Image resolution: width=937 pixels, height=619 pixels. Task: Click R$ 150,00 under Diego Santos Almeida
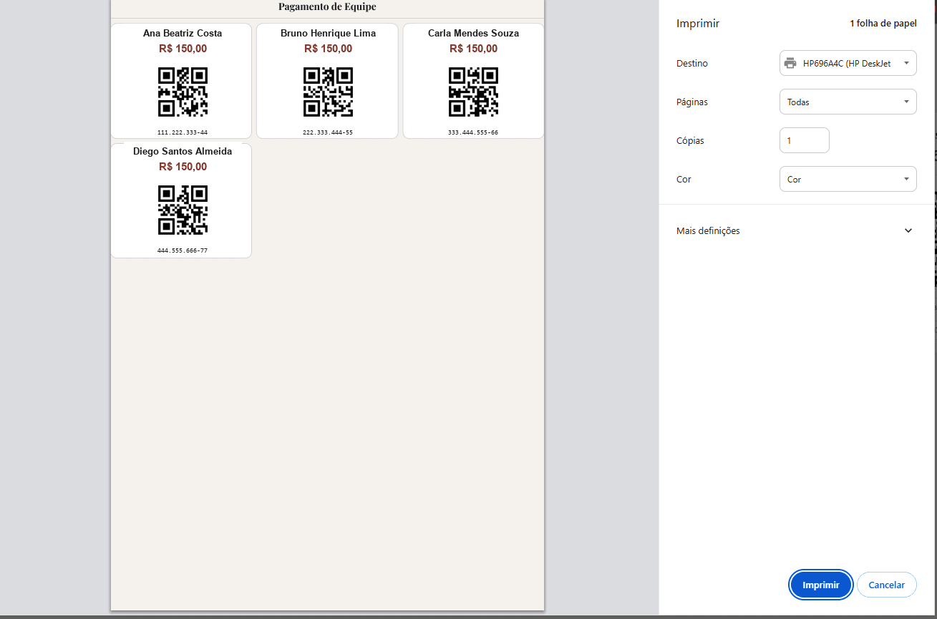tap(183, 167)
